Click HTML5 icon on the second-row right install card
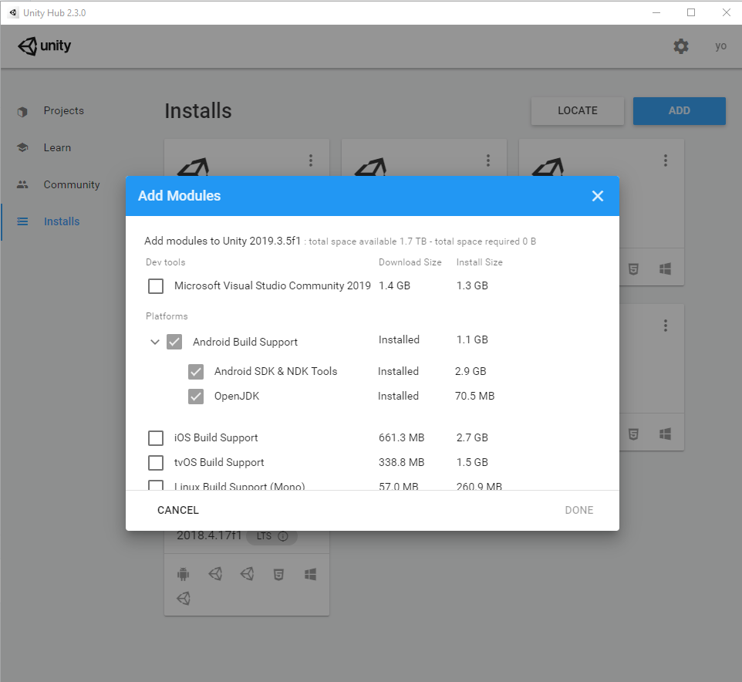Screen dimensions: 742x682 coord(634,434)
